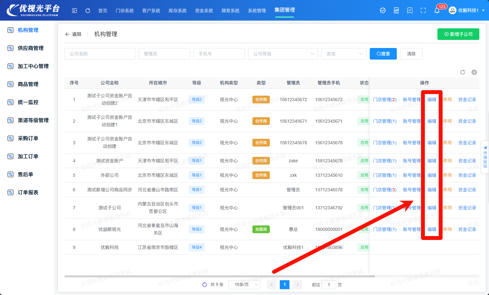Open the 快捷按钮 side shortcut panel
489x295 pixels.
tap(485, 157)
